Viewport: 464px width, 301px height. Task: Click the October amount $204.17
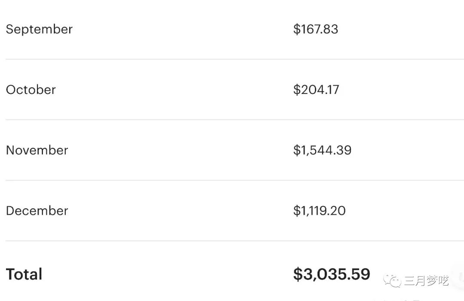(x=316, y=90)
